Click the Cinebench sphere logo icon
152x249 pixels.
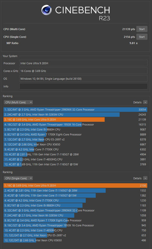coord(46,10)
